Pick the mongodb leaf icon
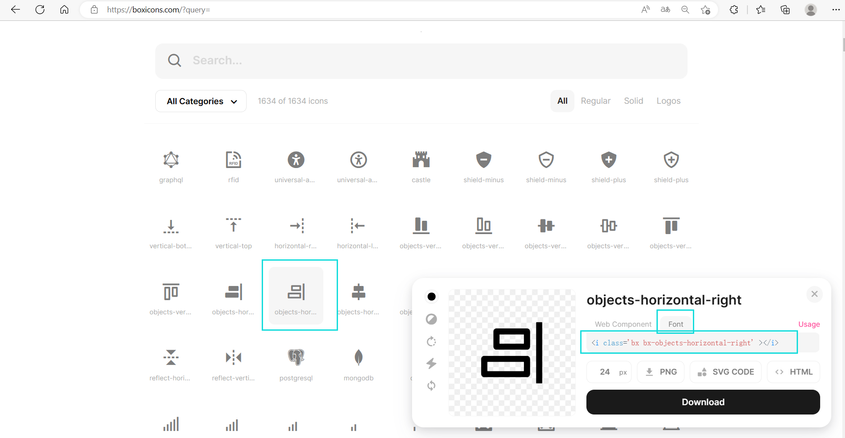This screenshot has width=845, height=438. point(358,357)
